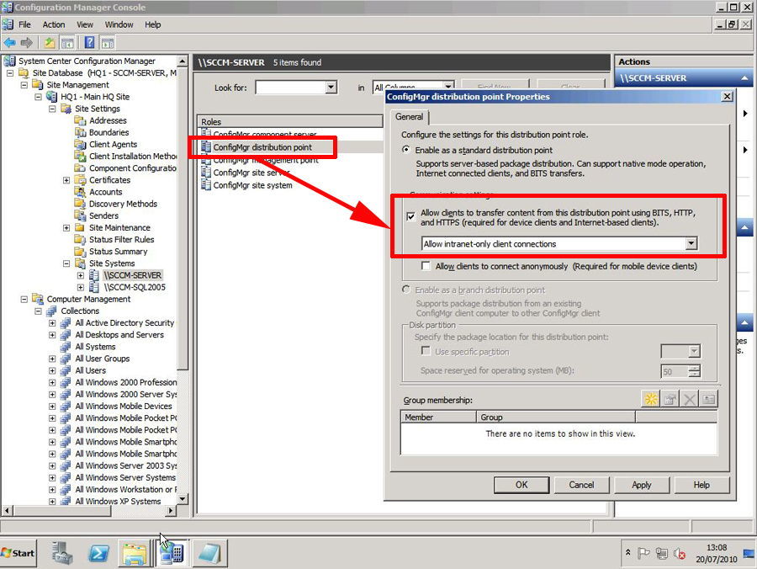This screenshot has width=757, height=569.
Task: Collapse the Computer Management node
Action: (24, 299)
